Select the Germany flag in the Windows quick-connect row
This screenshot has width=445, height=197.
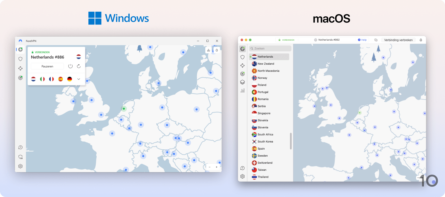point(70,79)
